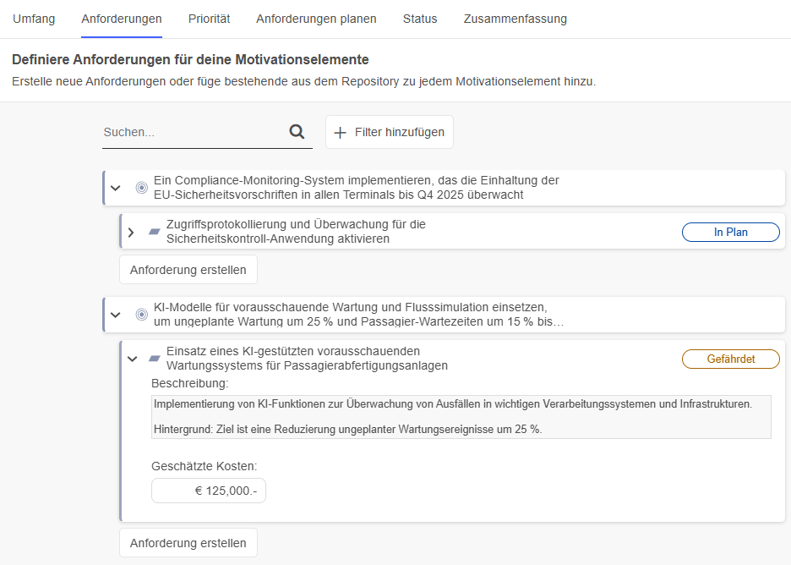Image resolution: width=791 pixels, height=565 pixels.
Task: Click the requirement icon beside Zugriffsprotokollierung
Action: (154, 232)
